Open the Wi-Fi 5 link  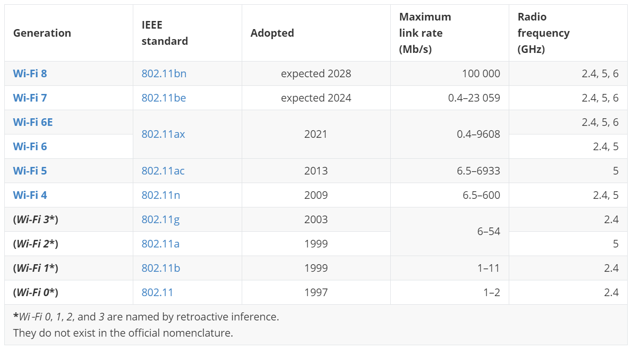pyautogui.click(x=30, y=171)
